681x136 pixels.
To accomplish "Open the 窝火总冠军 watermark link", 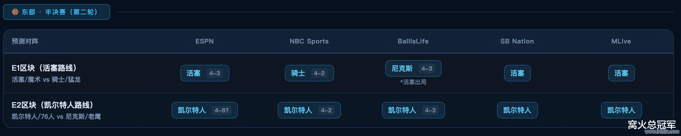I will [x=652, y=125].
